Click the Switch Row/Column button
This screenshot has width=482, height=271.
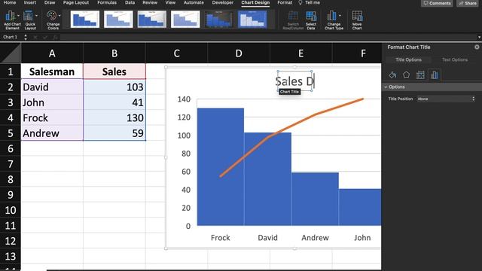pyautogui.click(x=293, y=20)
